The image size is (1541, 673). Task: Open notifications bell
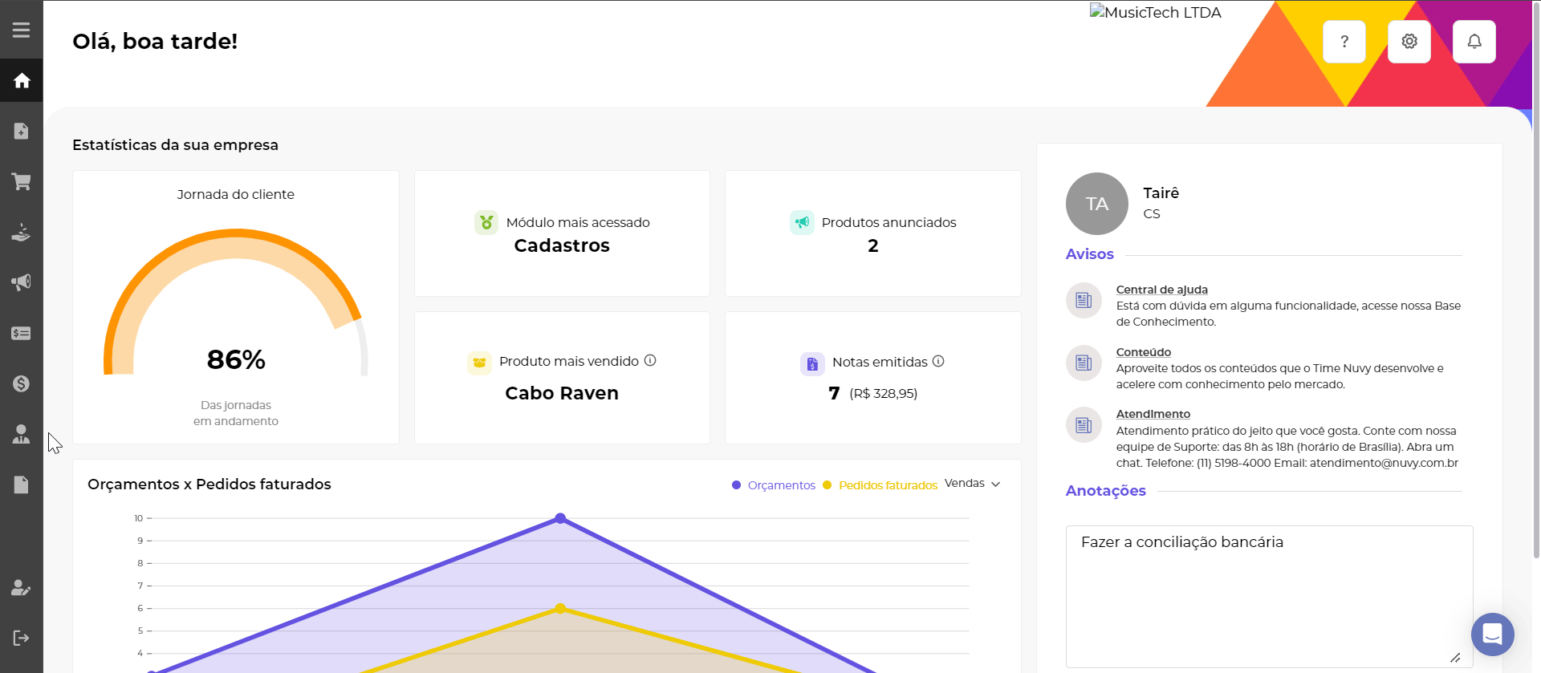pos(1474,42)
